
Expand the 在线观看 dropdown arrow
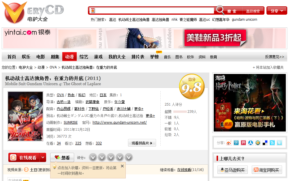(x=43, y=157)
